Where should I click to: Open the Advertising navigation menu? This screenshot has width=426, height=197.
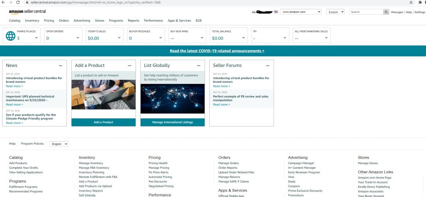82,21
